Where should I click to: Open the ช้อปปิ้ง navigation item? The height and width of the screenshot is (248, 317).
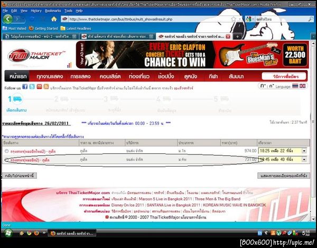click(166, 77)
